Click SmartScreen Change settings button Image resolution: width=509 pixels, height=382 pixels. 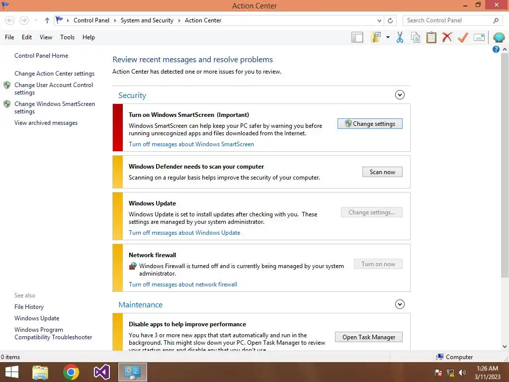[370, 124]
